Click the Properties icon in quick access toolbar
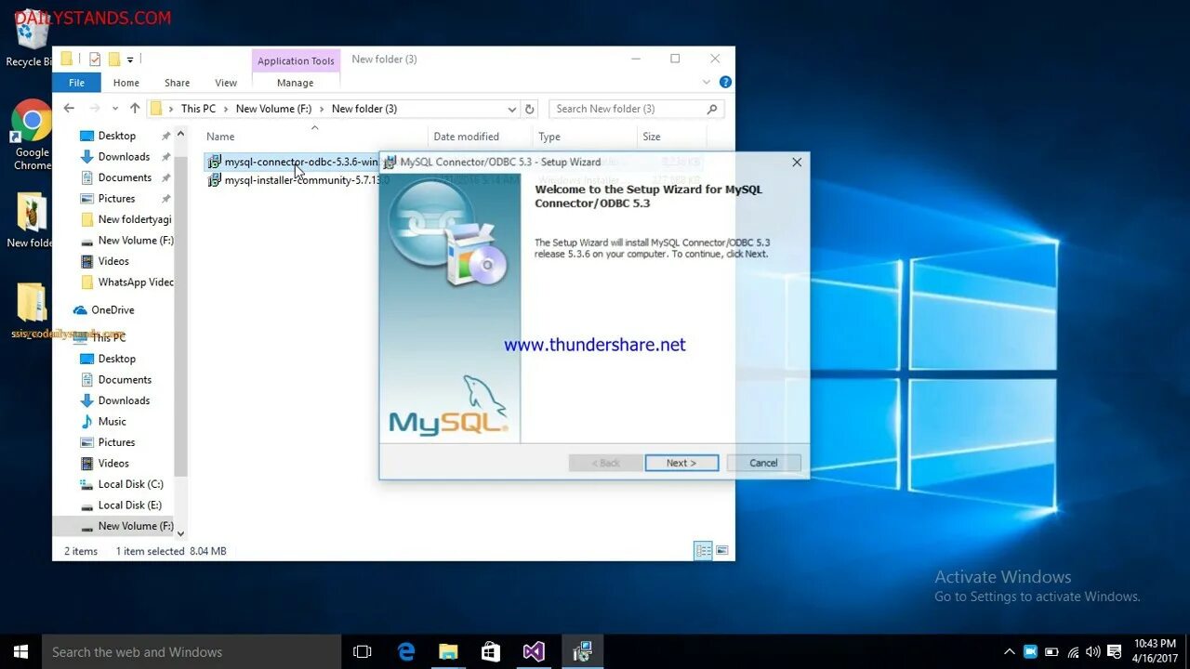 click(x=94, y=59)
